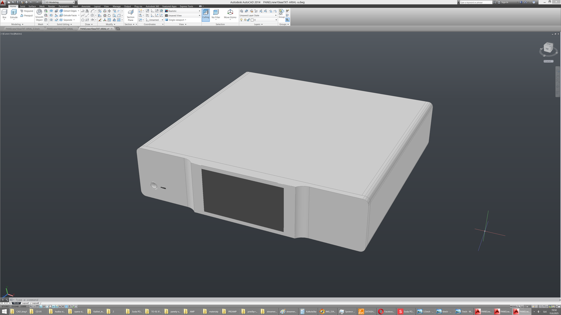Click the ViewCube in the viewport

tap(548, 48)
